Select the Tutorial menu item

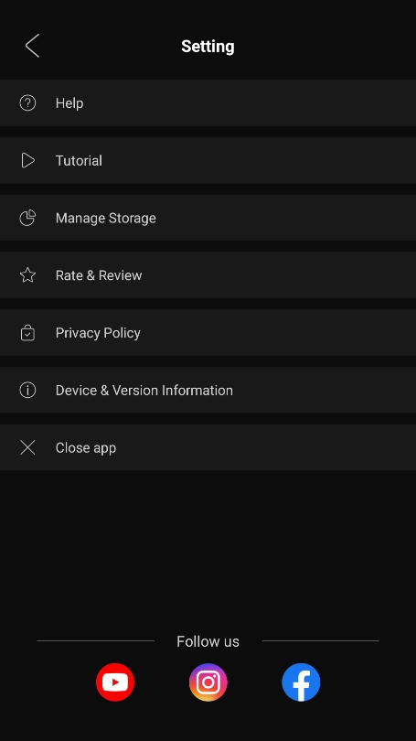208,161
